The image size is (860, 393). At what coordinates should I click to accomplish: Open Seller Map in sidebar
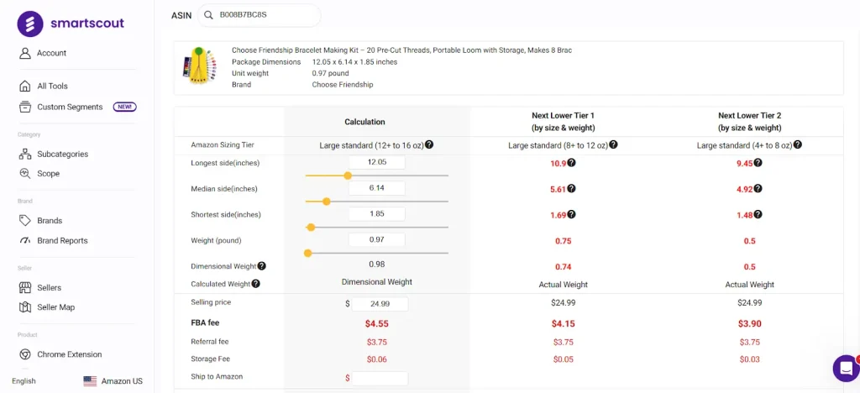tap(55, 307)
